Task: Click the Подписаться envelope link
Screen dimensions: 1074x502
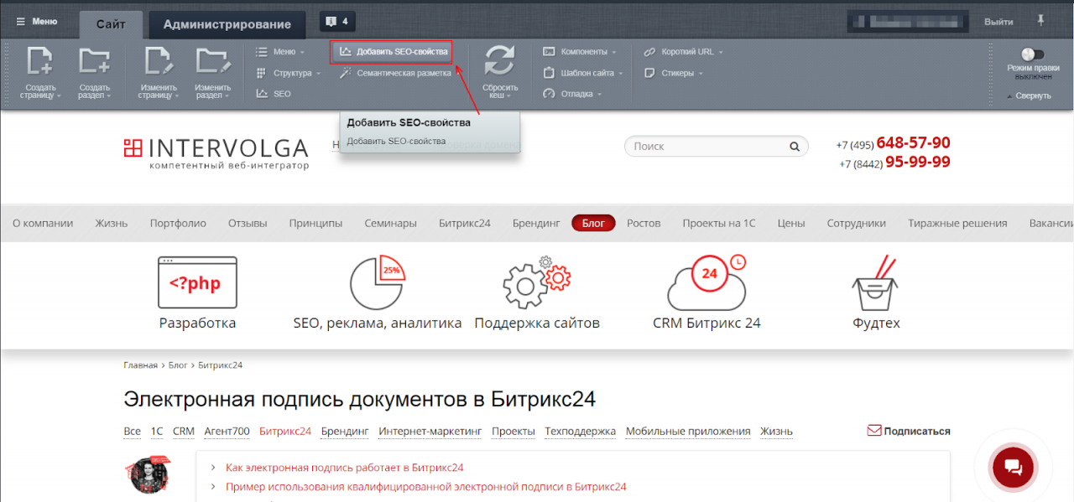Action: click(x=909, y=431)
